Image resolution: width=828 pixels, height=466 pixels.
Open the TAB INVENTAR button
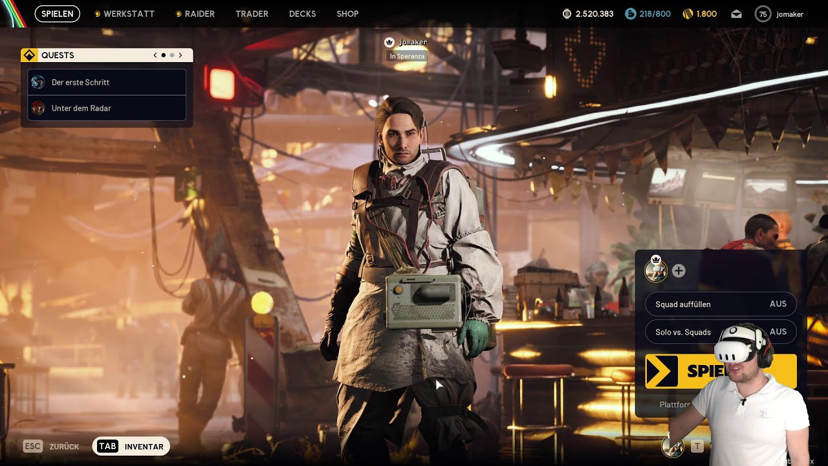click(x=131, y=447)
